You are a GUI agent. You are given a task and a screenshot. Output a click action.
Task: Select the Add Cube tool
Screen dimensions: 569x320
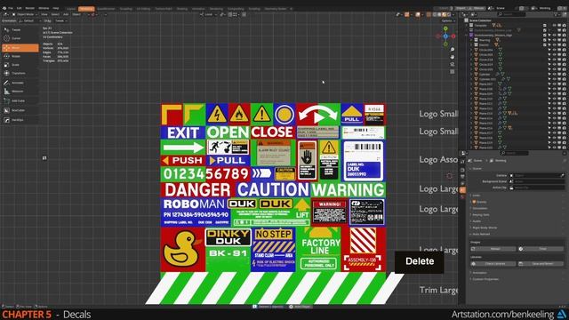(x=20, y=100)
